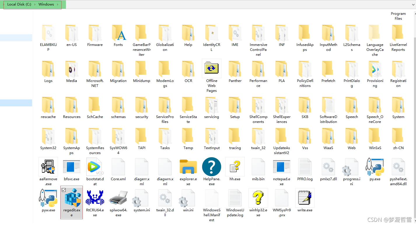Image resolution: width=416 pixels, height=225 pixels.
Task: Select the pmlxz7.dll gear file icon
Action: [328, 167]
